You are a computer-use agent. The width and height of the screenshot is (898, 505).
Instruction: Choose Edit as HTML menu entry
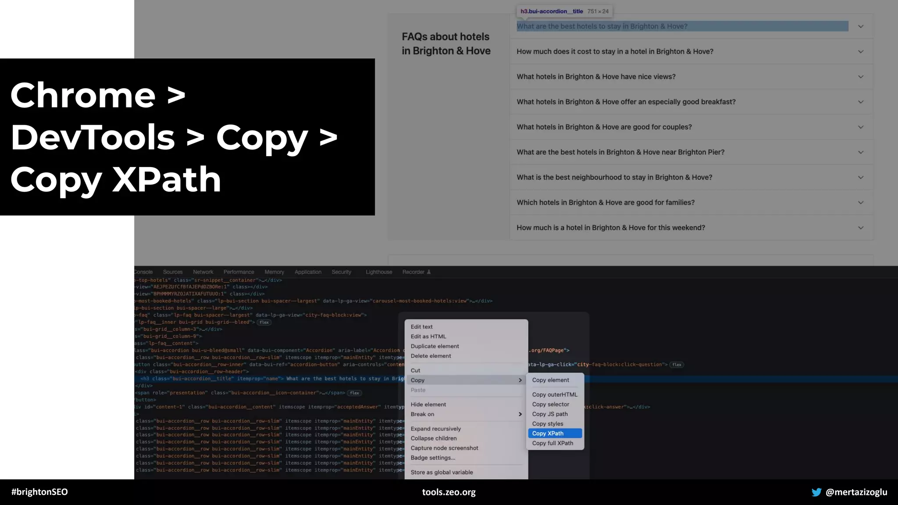[466, 336]
